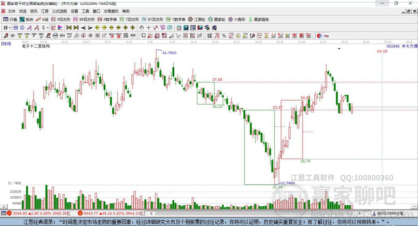Open the 帮助 menu
The image size is (418, 226).
[x=126, y=11]
